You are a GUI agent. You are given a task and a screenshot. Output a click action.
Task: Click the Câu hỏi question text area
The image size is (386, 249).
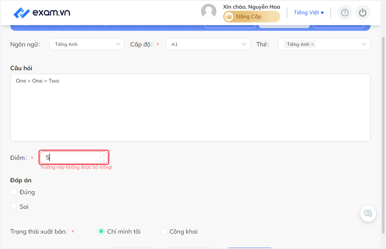(190, 107)
